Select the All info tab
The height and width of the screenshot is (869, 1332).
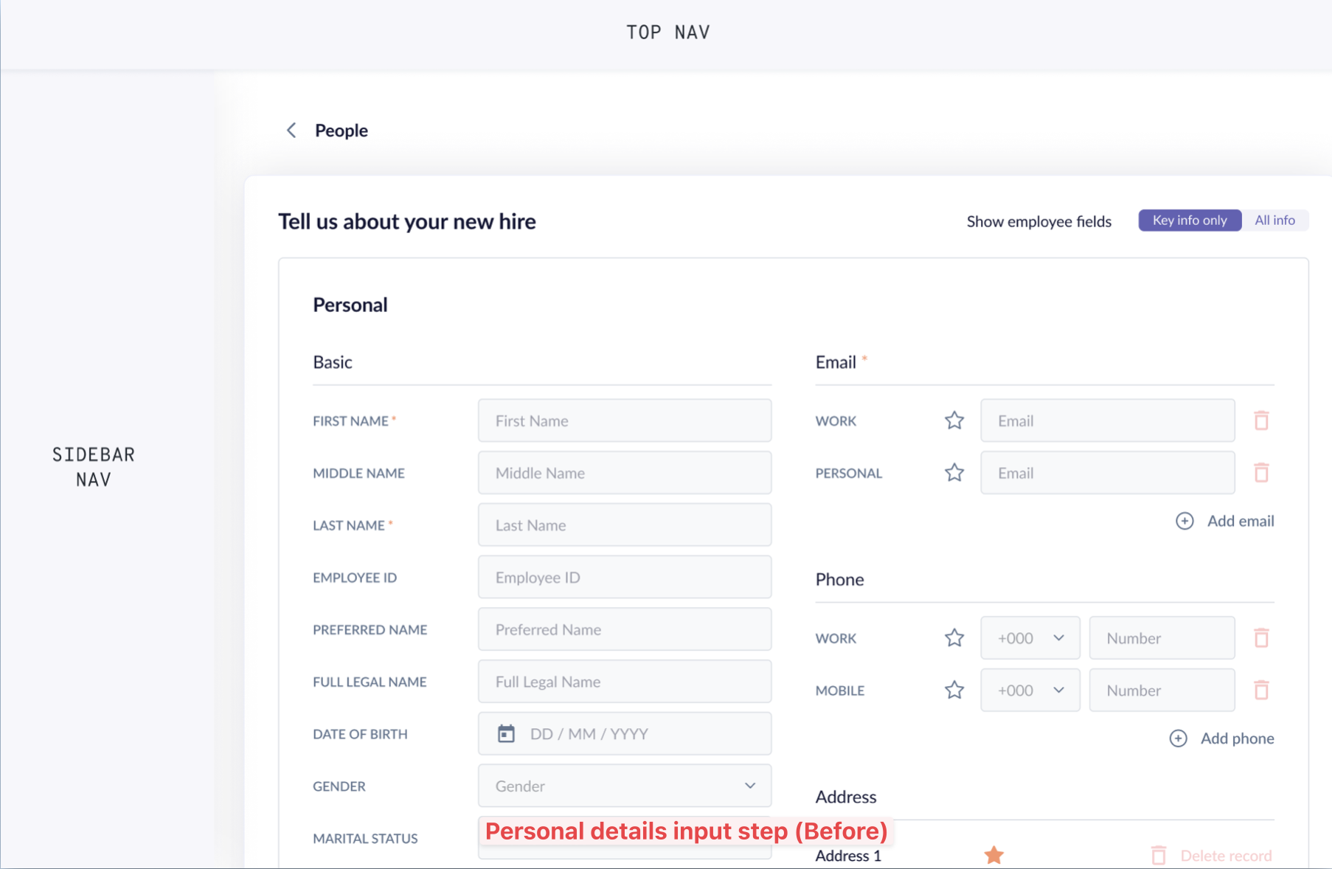(1274, 221)
